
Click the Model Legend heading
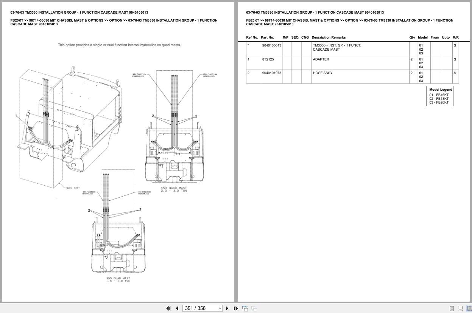(441, 90)
